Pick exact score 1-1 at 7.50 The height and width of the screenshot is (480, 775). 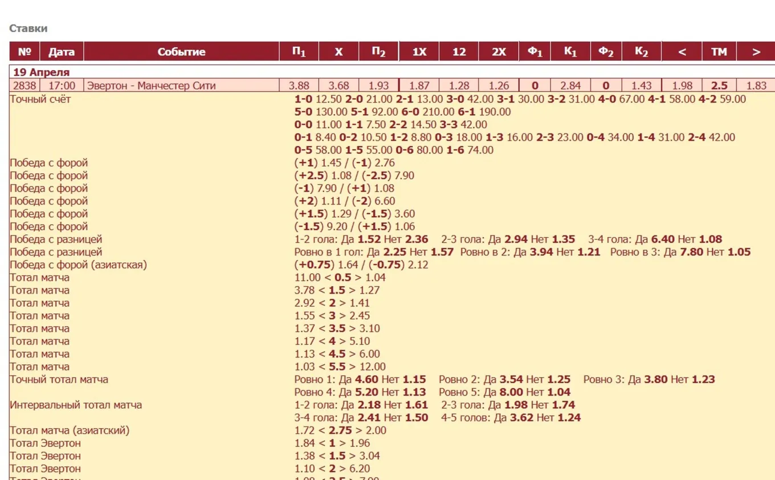(376, 124)
